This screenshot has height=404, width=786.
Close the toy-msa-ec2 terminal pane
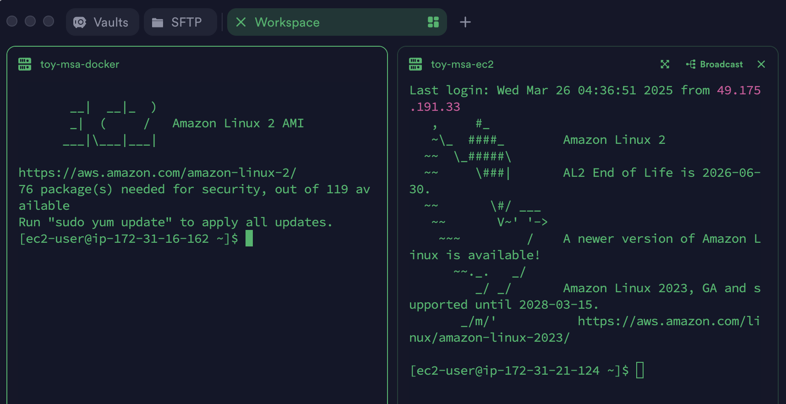coord(761,64)
